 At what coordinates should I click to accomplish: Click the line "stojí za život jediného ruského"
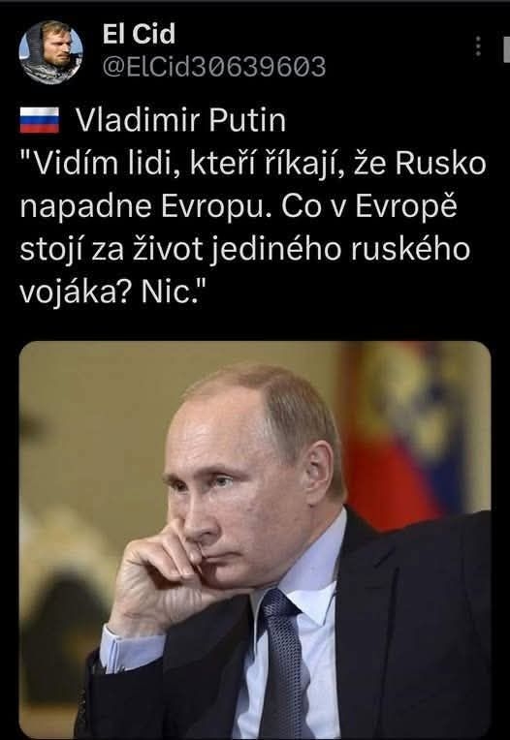click(245, 249)
